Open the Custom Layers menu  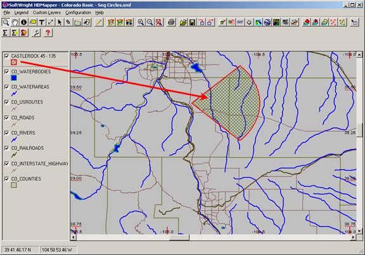[x=46, y=13]
